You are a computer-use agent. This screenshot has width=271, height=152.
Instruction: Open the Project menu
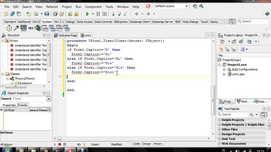67,7
